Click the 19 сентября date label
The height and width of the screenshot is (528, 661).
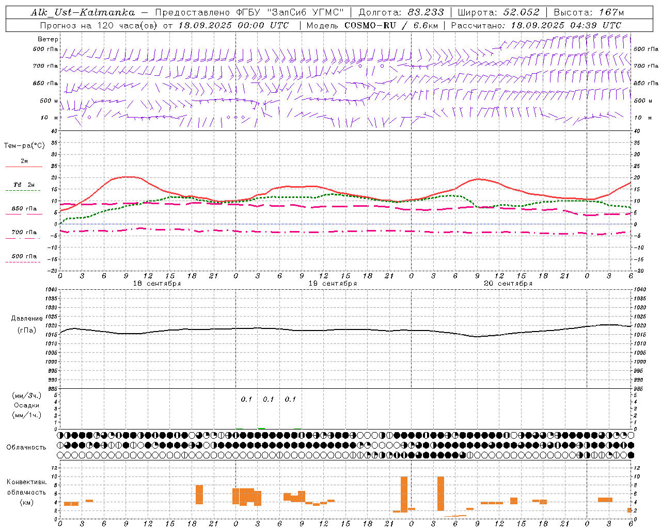point(333,284)
